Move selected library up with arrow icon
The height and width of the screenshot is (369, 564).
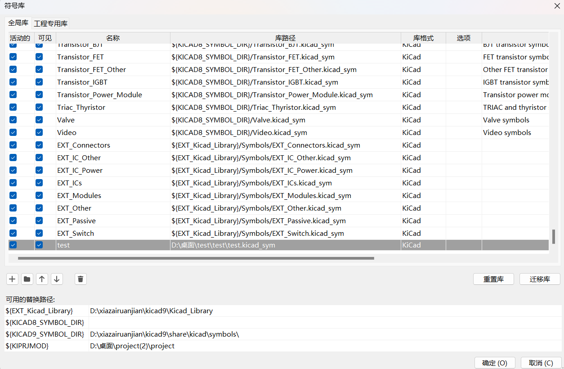pos(42,279)
